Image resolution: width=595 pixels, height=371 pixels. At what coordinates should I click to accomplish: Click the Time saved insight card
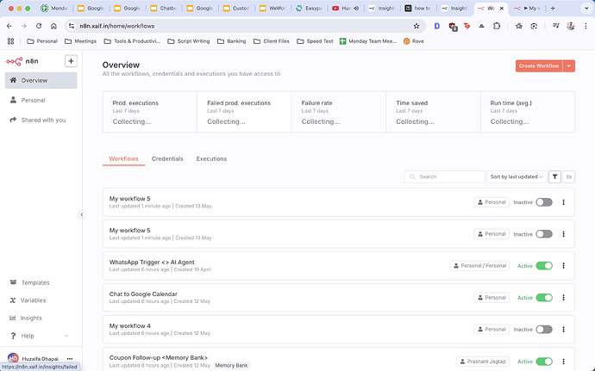pyautogui.click(x=433, y=112)
